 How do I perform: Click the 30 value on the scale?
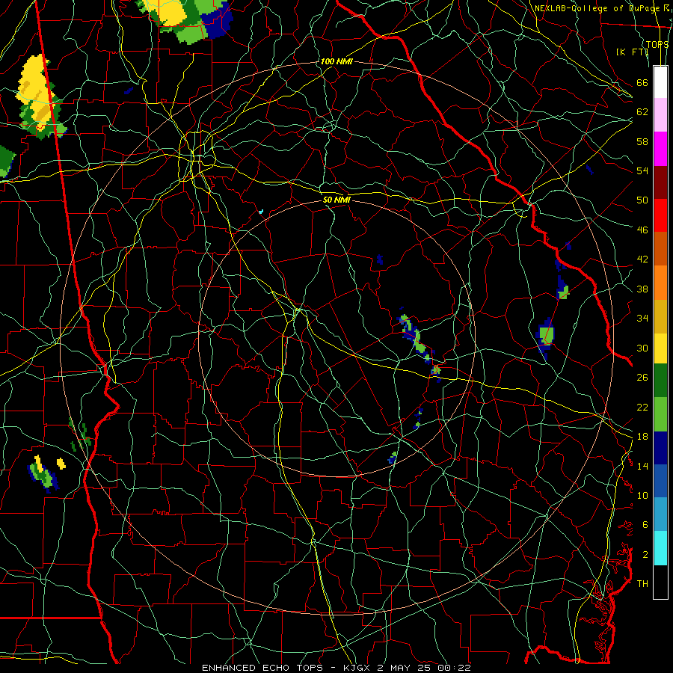tap(642, 348)
